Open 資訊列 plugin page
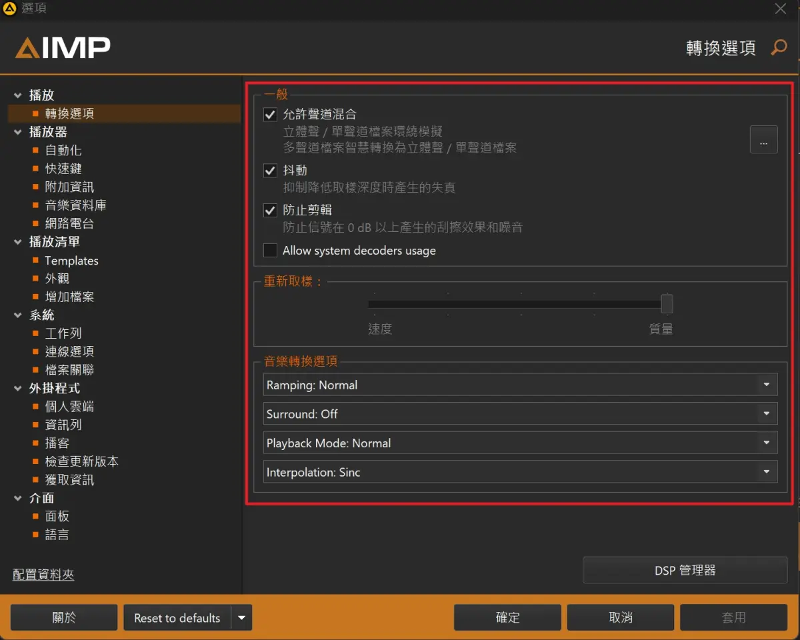 pos(63,425)
